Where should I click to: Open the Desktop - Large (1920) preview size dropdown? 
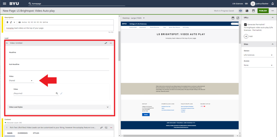(x=134, y=18)
